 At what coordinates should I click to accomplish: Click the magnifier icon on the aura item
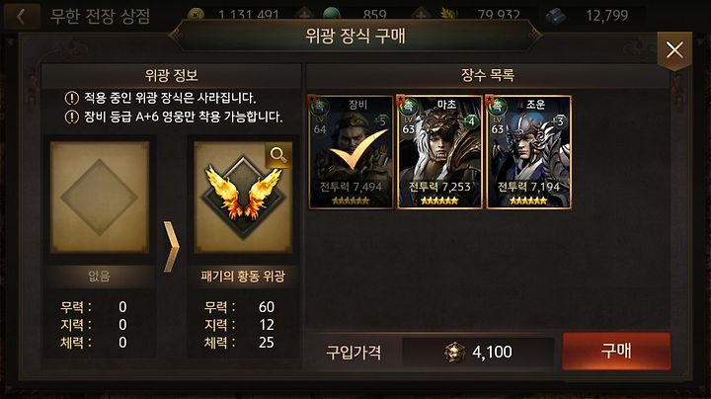pos(277,155)
